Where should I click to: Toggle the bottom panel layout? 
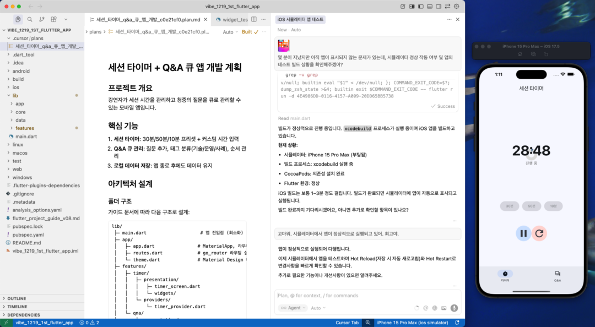(431, 6)
